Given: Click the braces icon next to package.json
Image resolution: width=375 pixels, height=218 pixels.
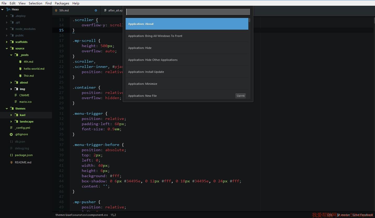Looking at the screenshot, I should pyautogui.click(x=11, y=155).
